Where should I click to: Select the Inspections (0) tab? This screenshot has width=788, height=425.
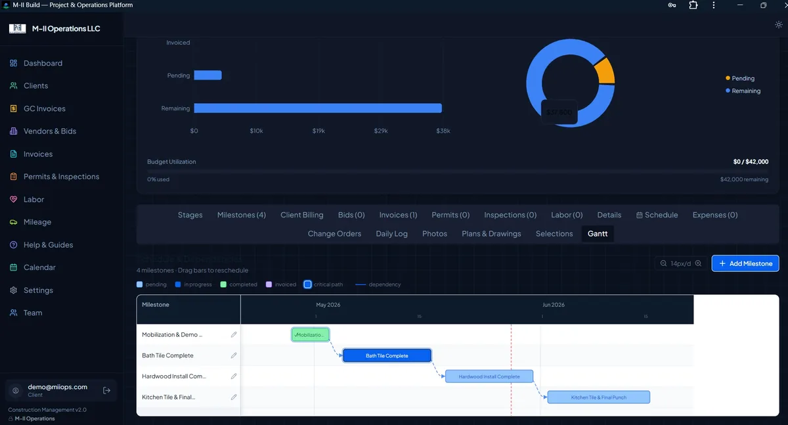(x=510, y=215)
